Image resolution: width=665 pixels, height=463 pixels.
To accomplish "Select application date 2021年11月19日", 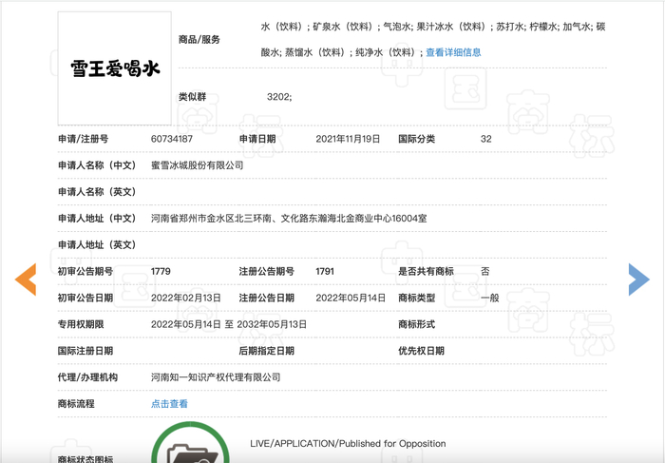I will click(348, 139).
